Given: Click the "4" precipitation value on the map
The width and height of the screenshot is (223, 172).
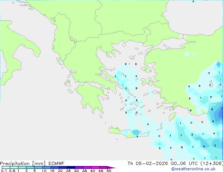Looking at the screenshot, I should point(204,146).
